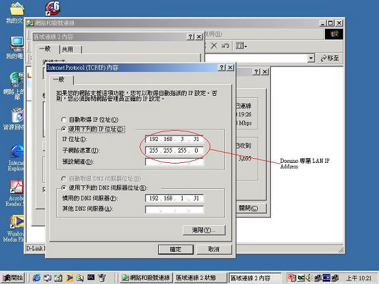This screenshot has width=379, height=284.
Task: Open the Acrobat Reader desktop icon
Action: (x=16, y=187)
